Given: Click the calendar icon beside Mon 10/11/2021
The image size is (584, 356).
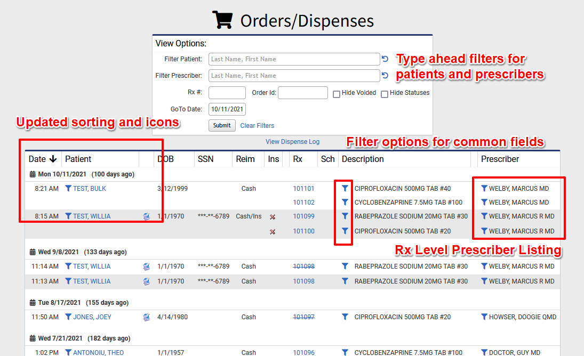Looking at the screenshot, I should coord(32,174).
